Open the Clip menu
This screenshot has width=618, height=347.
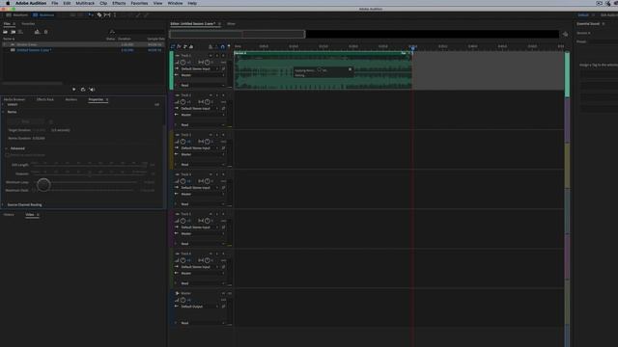(x=103, y=3)
